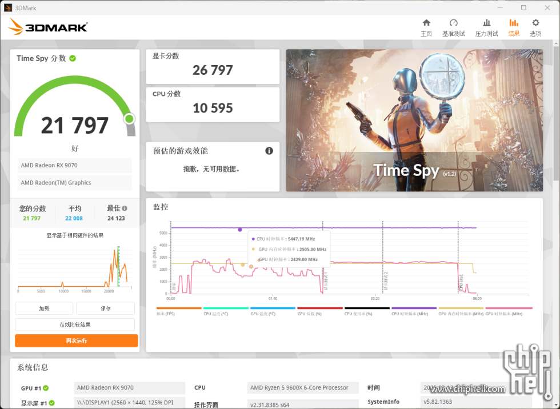Maximize the 3DMark window
The width and height of the screenshot is (560, 409).
(523, 7)
